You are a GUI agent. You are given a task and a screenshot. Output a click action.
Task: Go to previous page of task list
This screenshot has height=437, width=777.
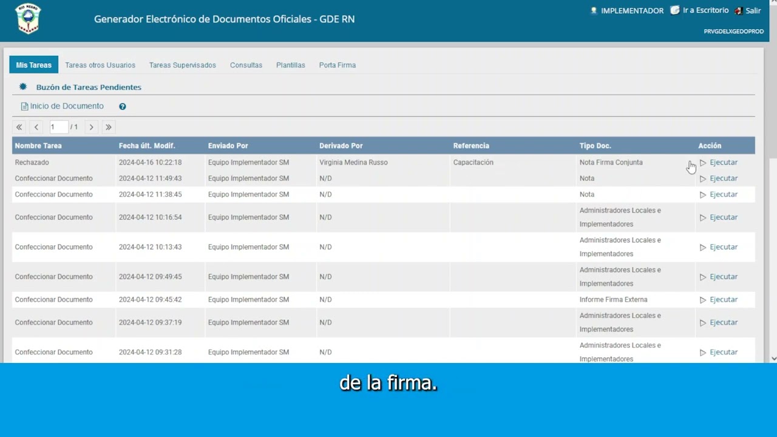[x=36, y=127]
